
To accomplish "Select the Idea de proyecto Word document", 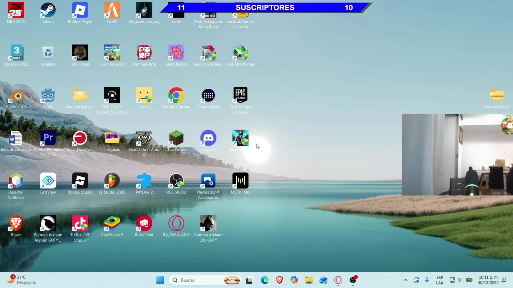I will click(x=16, y=138).
